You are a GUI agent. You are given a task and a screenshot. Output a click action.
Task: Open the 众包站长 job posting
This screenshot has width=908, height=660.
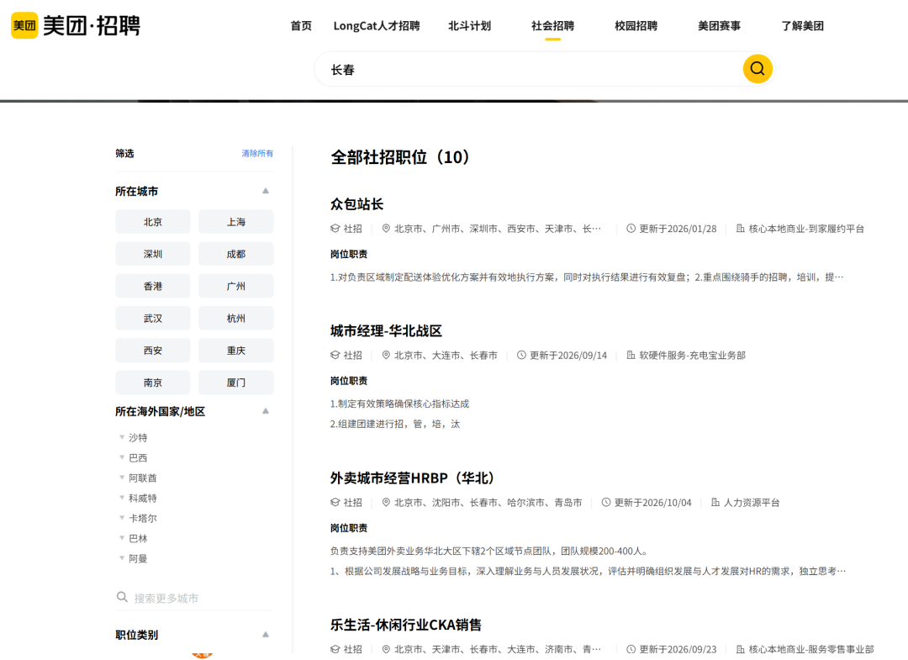point(356,204)
